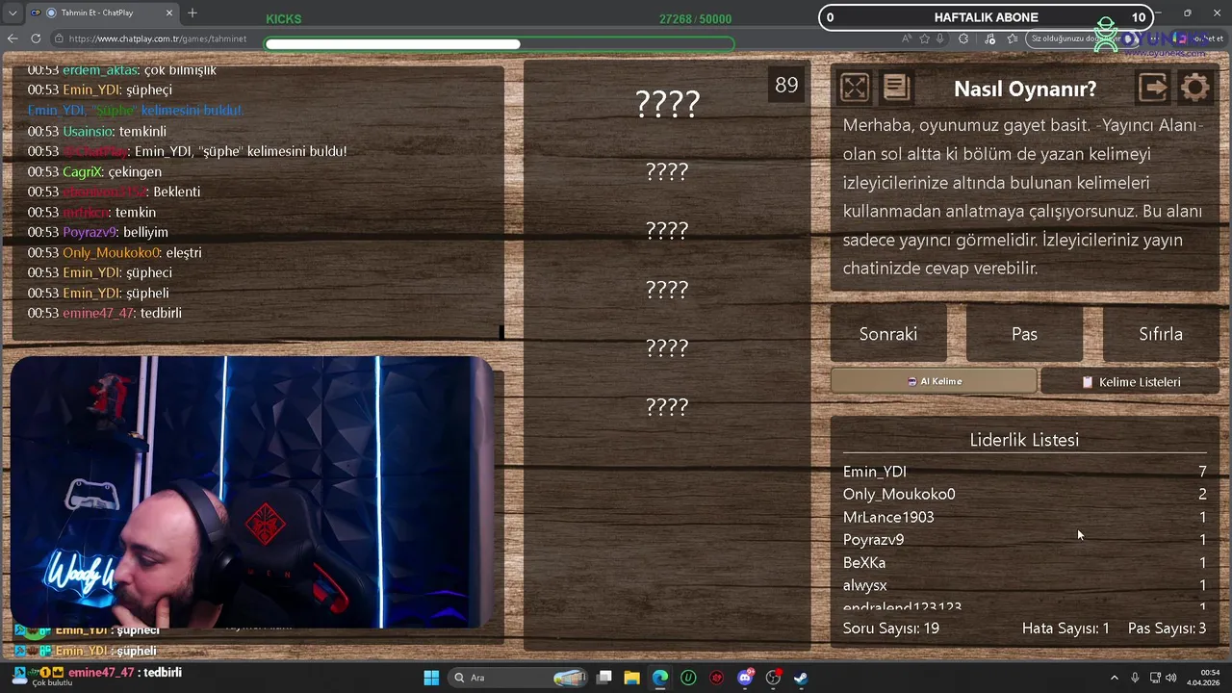Viewport: 1232px width, 693px height.
Task: Open game settings gear icon
Action: click(1194, 88)
